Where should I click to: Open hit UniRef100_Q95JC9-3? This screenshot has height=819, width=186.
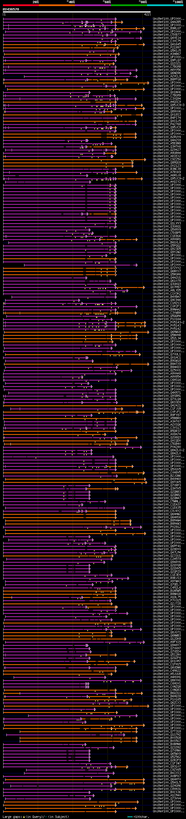point(169,105)
